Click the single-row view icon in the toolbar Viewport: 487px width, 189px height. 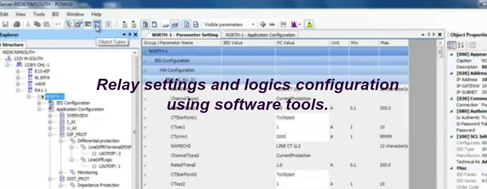[x=165, y=24]
